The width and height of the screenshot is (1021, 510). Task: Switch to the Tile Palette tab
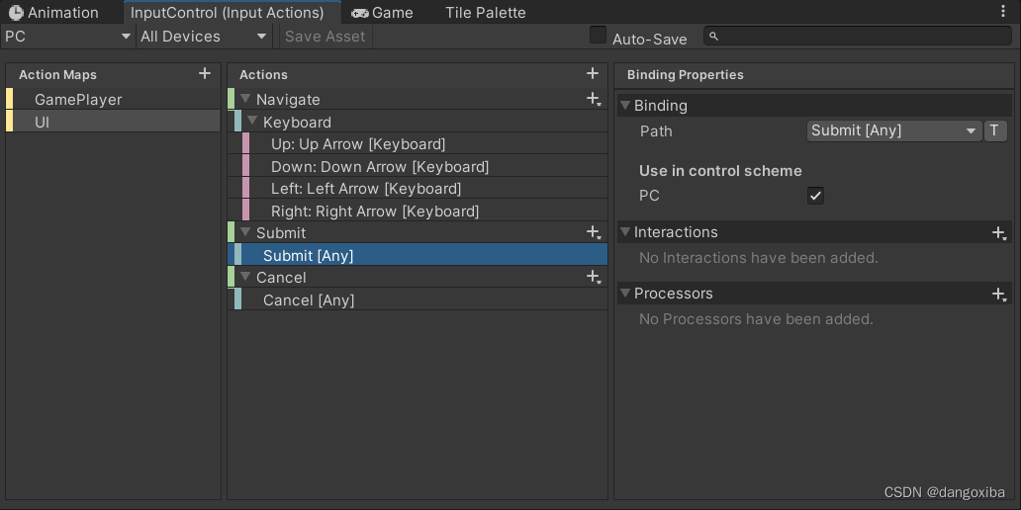(485, 13)
